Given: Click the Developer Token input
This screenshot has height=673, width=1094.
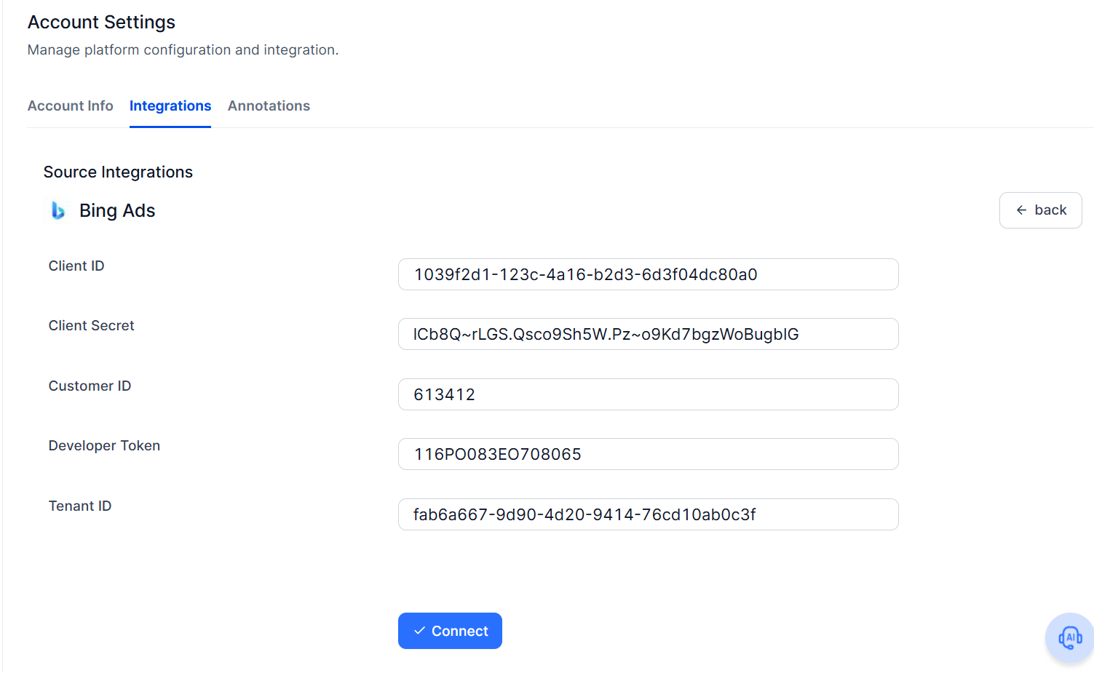Looking at the screenshot, I should 649,454.
